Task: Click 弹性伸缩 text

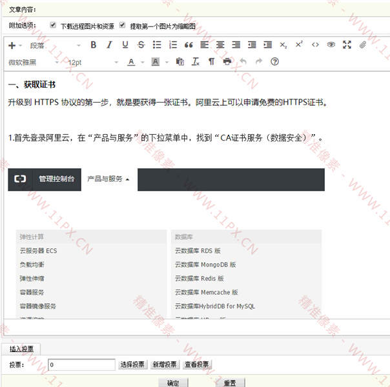Action: click(32, 279)
